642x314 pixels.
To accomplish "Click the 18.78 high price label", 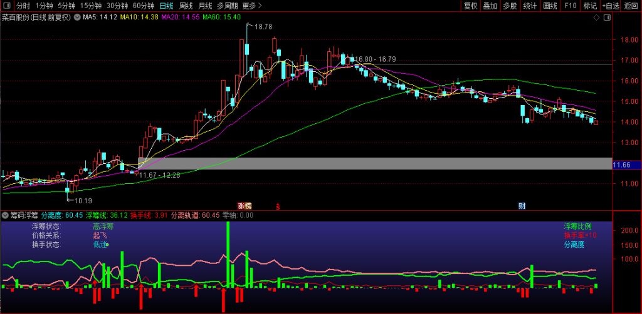I will point(263,27).
